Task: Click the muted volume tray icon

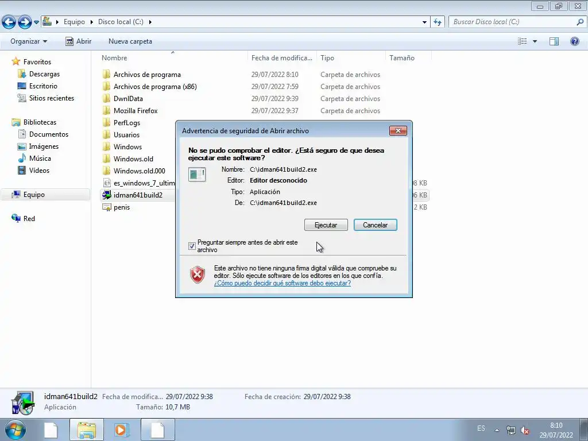Action: point(525,431)
